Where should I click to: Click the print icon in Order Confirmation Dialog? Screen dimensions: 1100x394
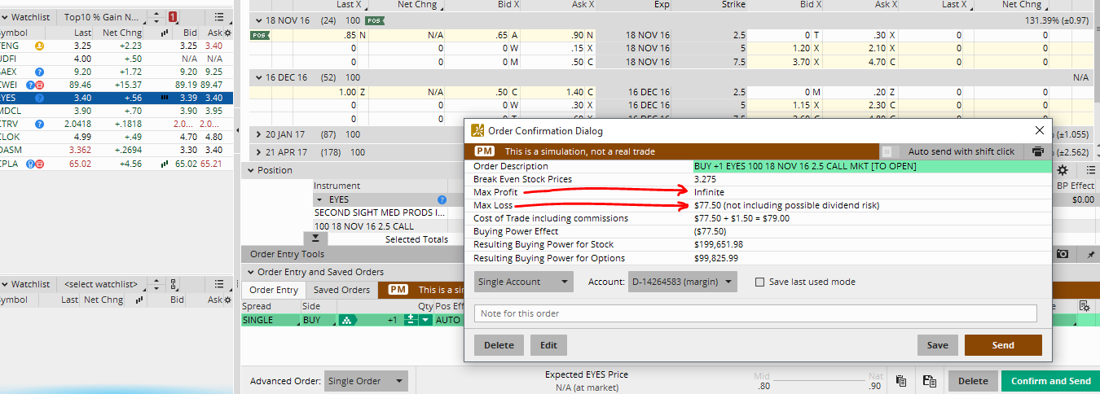coord(1037,151)
